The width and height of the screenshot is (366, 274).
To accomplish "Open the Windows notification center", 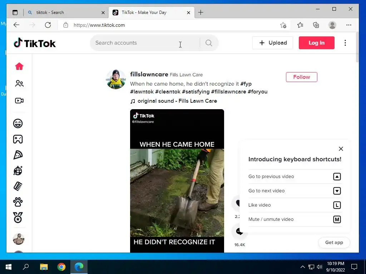I will click(354, 267).
